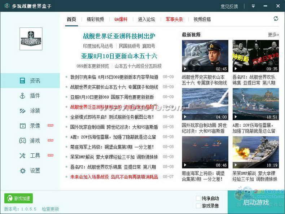
Task: Open video caption 菊座海军上将级：碉堡合集第3期
Action: [203, 176]
